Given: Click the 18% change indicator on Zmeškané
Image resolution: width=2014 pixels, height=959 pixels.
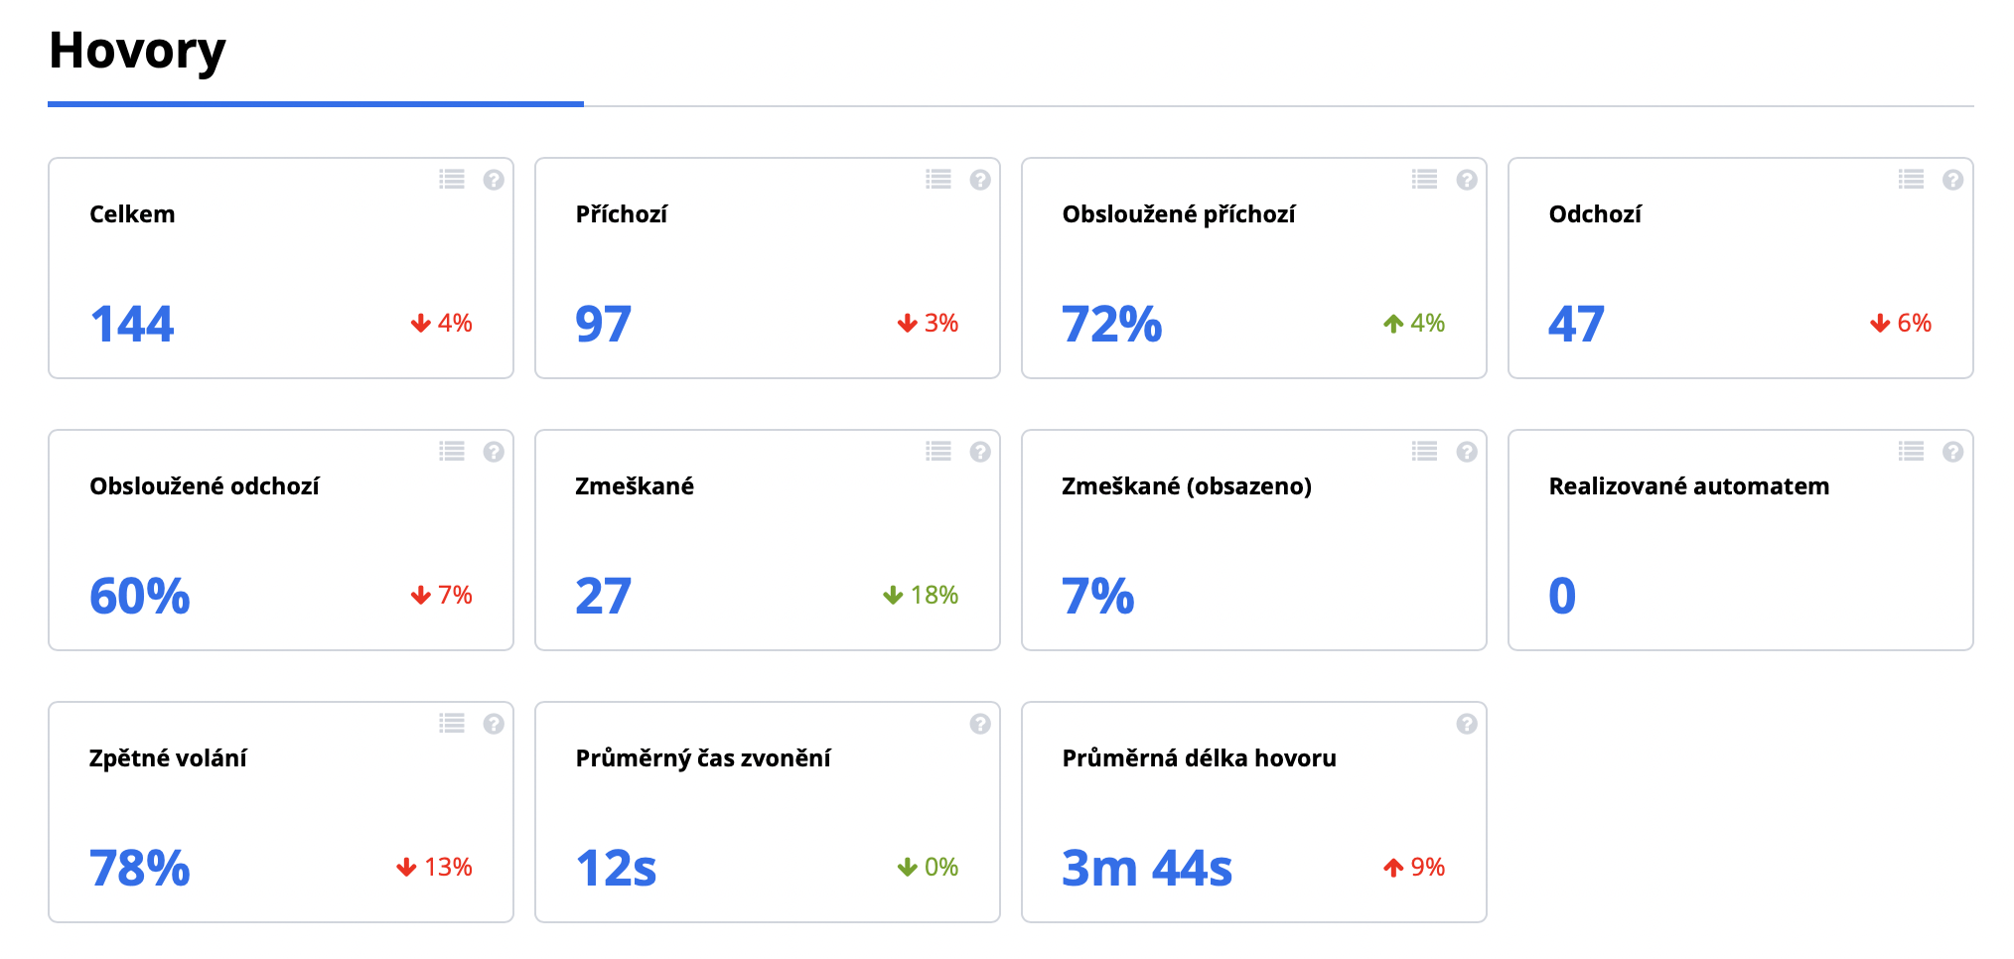Looking at the screenshot, I should click(x=921, y=595).
